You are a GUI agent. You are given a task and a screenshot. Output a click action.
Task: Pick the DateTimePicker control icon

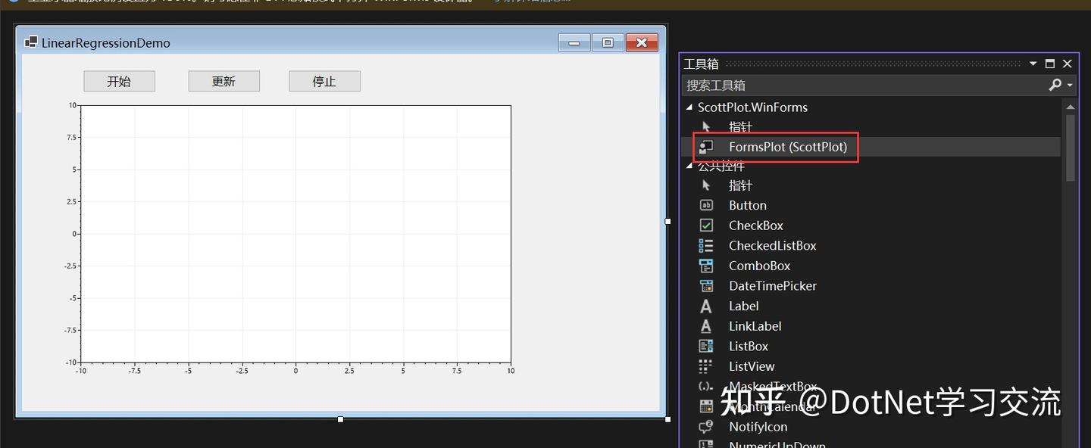click(706, 286)
